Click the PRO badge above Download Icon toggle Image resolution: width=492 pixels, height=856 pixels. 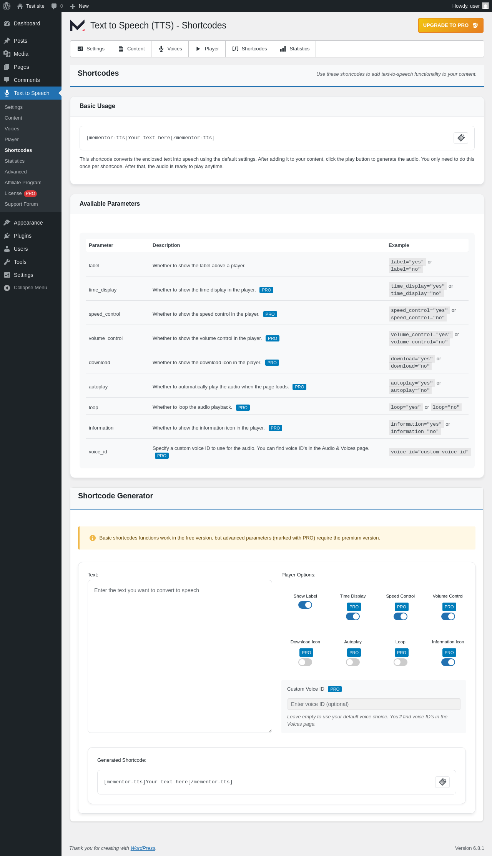point(306,653)
